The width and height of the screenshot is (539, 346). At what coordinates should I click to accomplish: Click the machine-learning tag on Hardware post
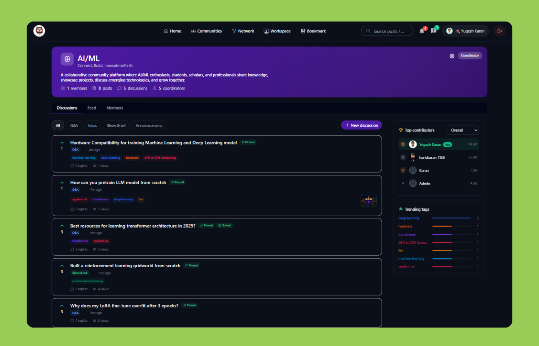84,158
